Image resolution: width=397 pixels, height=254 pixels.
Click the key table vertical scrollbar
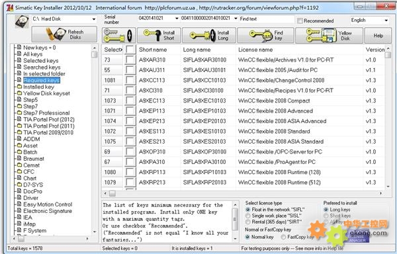(388, 117)
